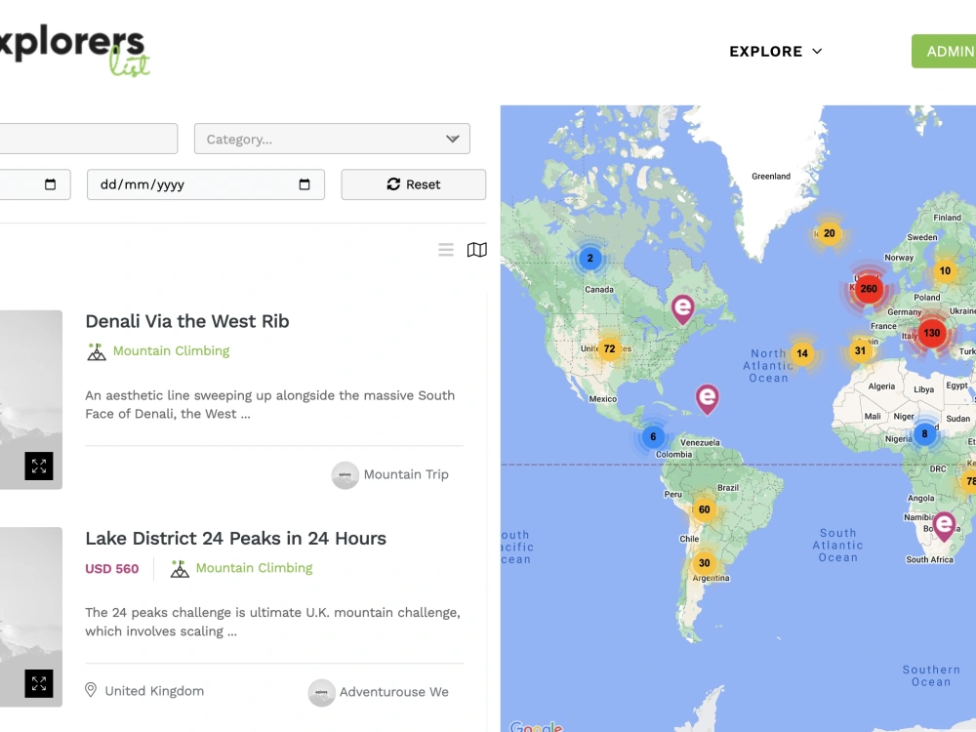Click Mountain Climbing category under Lake District
The height and width of the screenshot is (732, 976).
[x=254, y=568]
